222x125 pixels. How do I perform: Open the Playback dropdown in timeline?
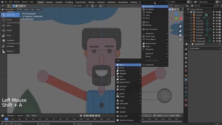click(11, 116)
